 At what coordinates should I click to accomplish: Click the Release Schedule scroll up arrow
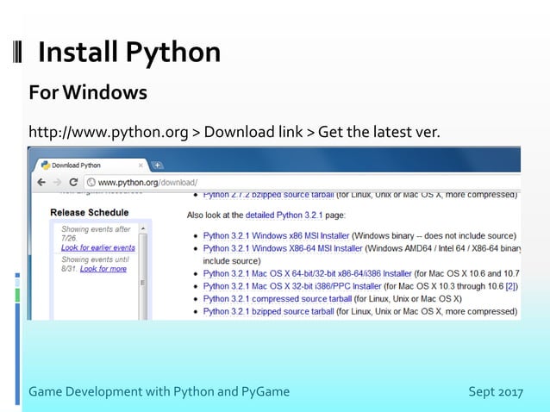143,228
